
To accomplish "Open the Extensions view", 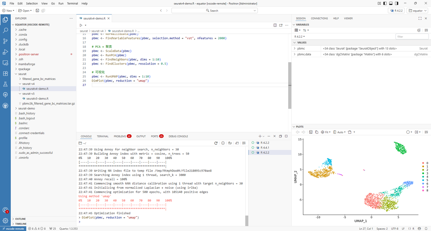I will (5, 74).
